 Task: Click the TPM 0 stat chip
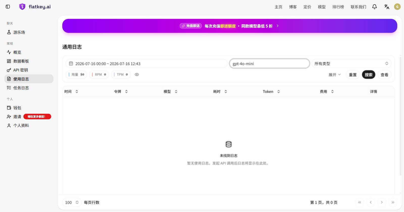(x=121, y=74)
